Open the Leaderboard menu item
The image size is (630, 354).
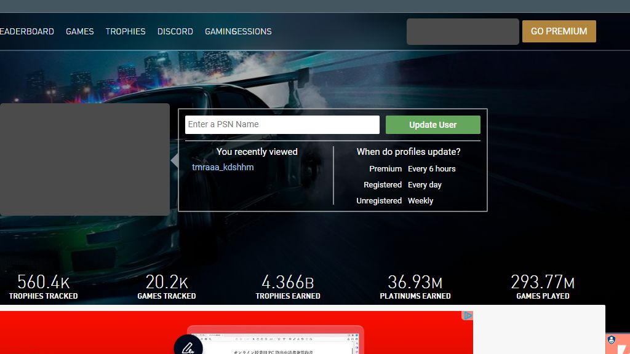[27, 31]
